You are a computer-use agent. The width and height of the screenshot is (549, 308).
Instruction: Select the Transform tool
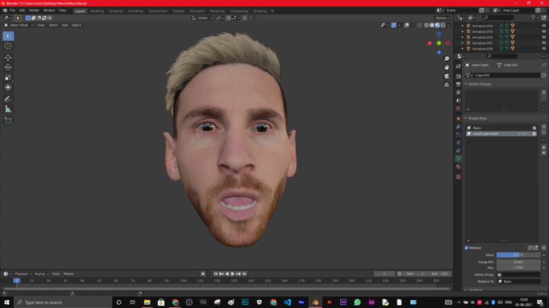point(8,88)
